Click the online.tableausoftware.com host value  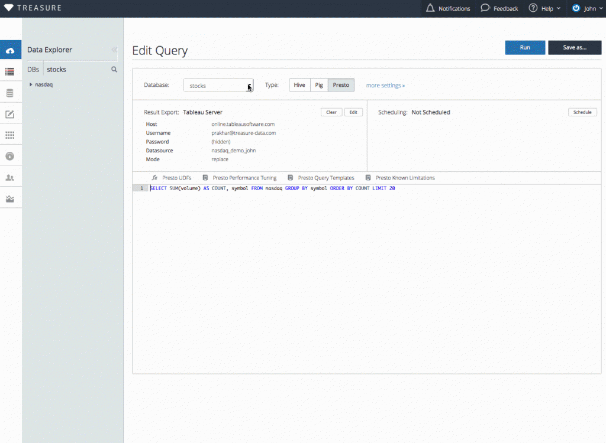pos(243,124)
